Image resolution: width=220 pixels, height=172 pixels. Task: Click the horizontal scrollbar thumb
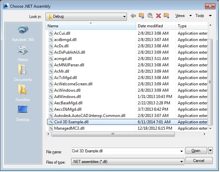(113, 134)
